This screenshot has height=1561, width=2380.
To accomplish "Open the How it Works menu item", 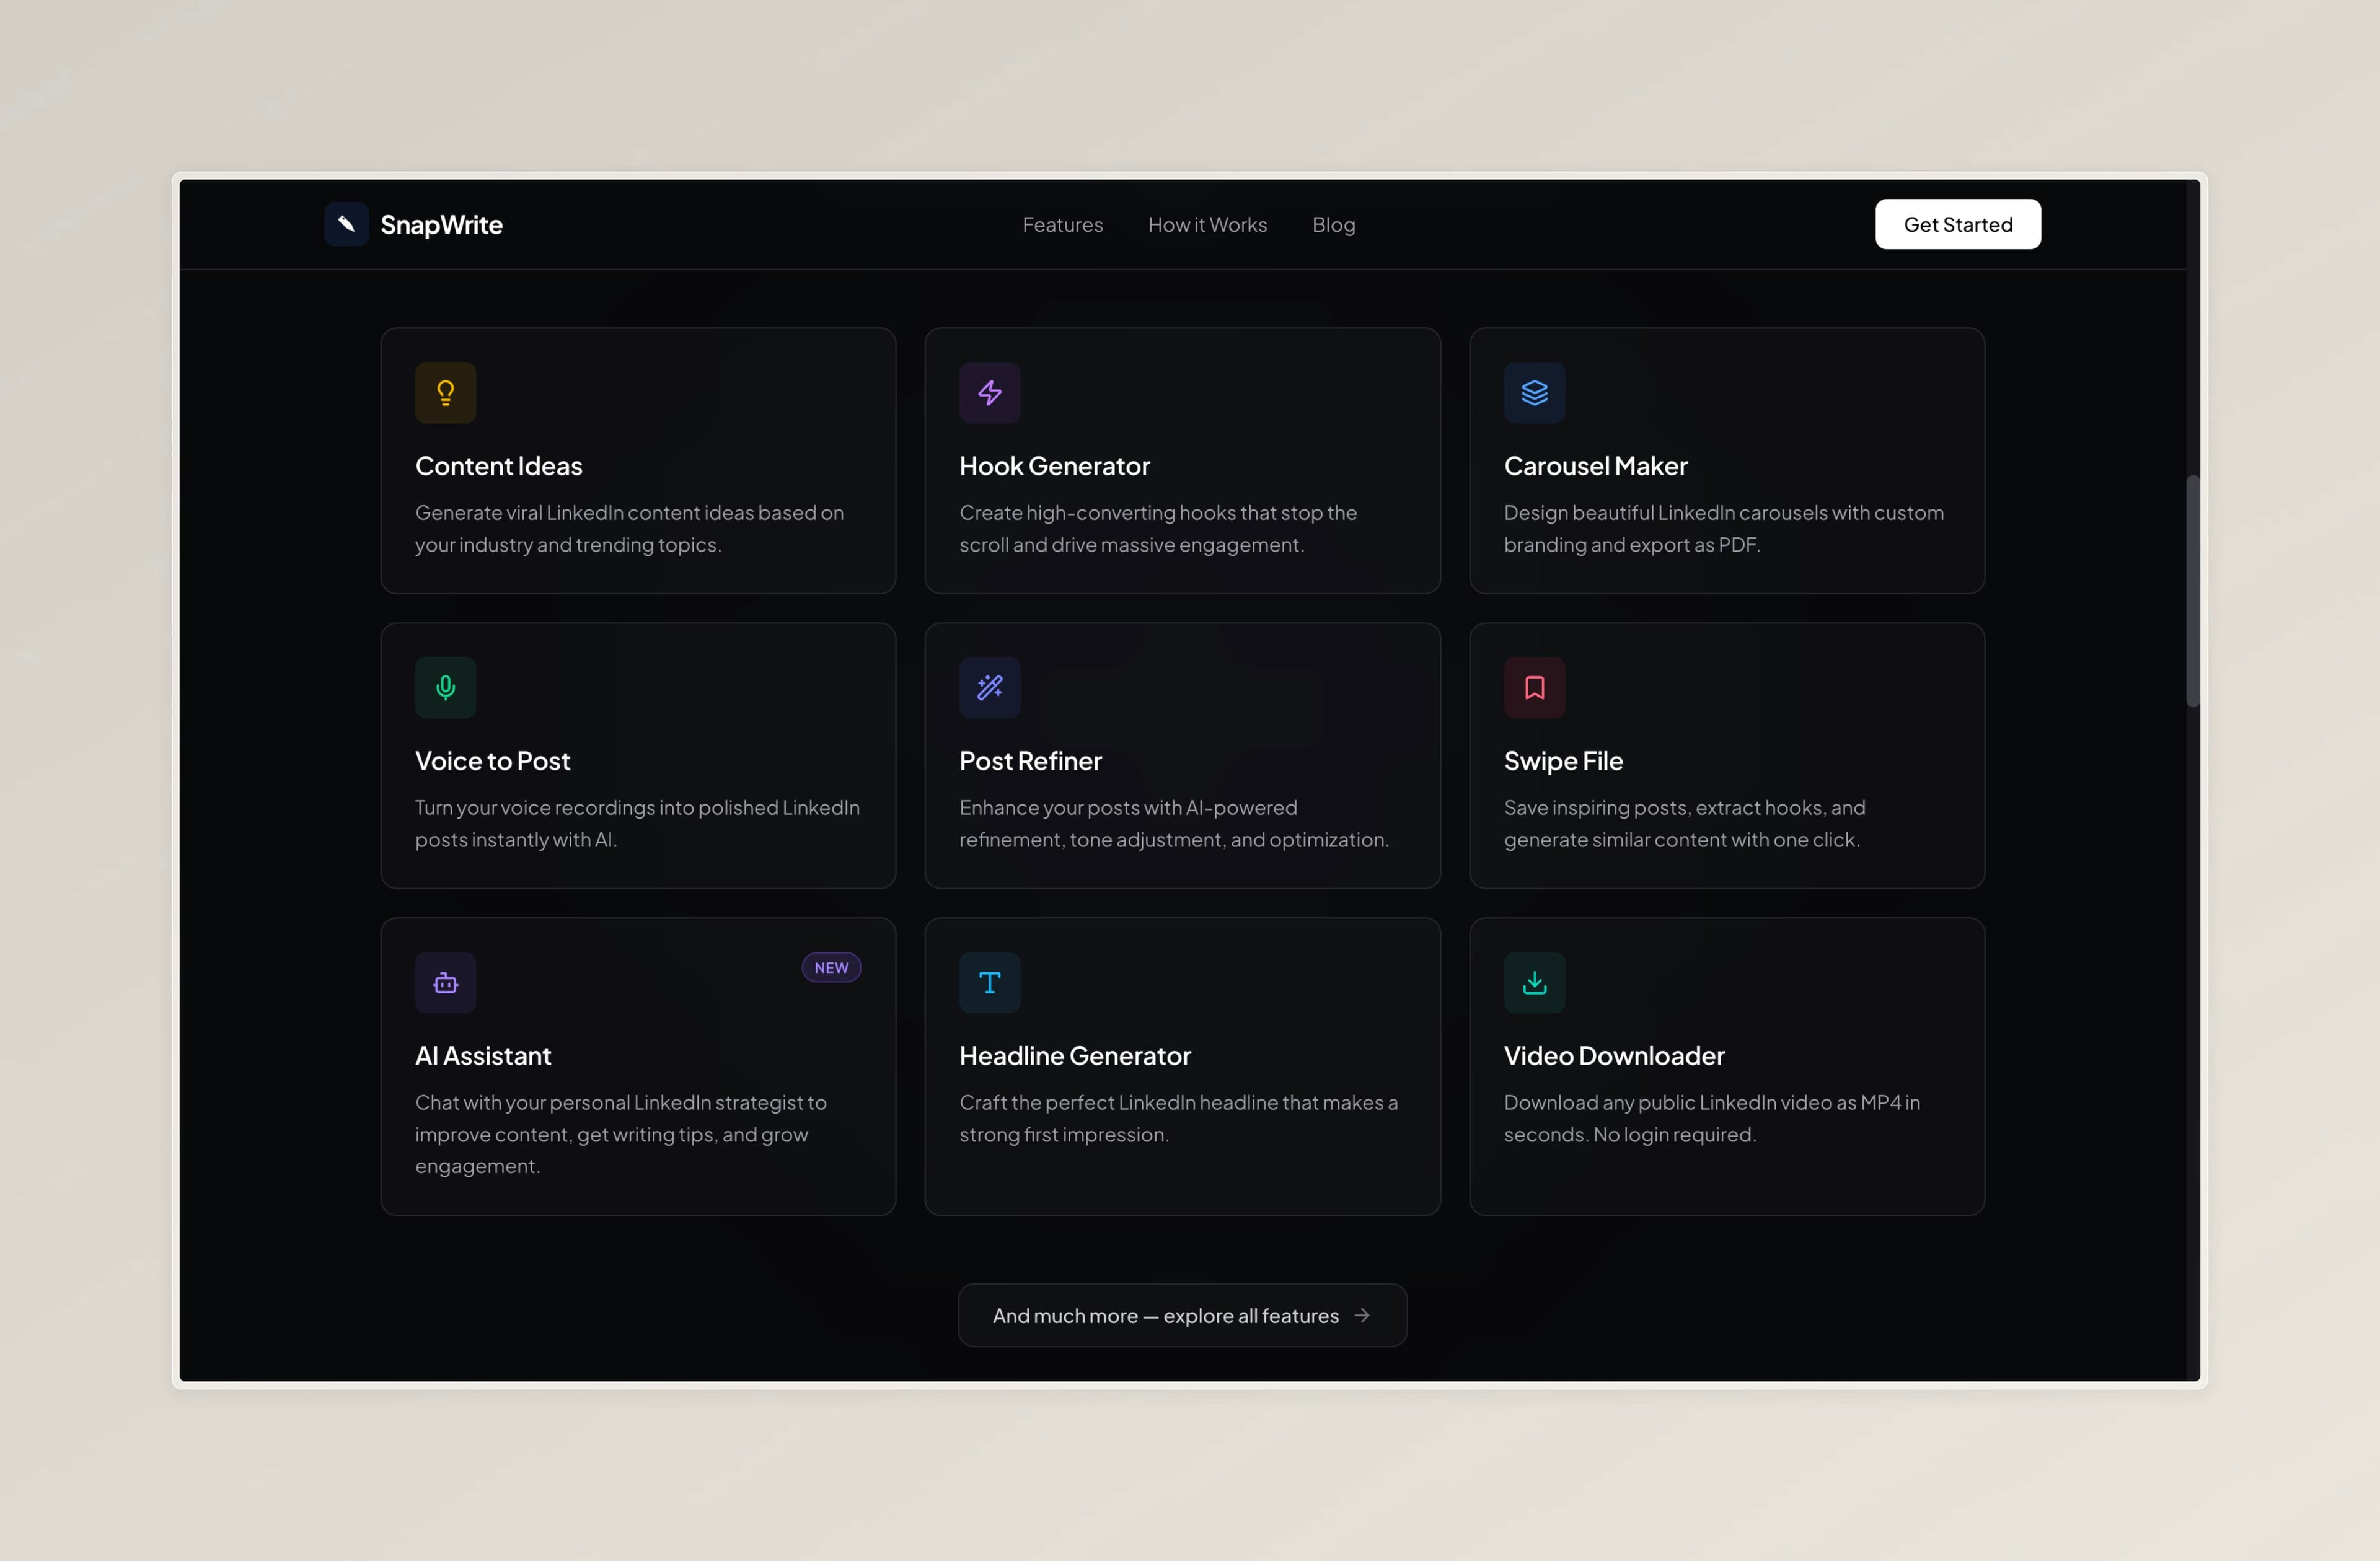I will click(1207, 225).
